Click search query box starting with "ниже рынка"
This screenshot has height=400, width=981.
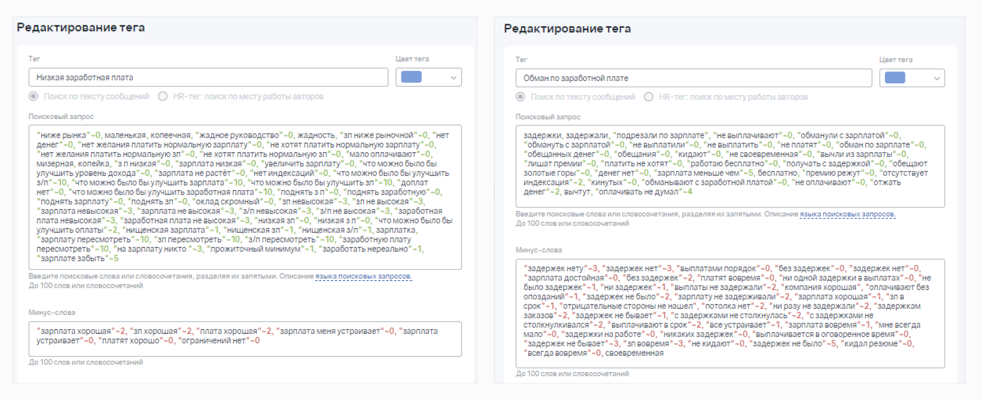point(245,197)
